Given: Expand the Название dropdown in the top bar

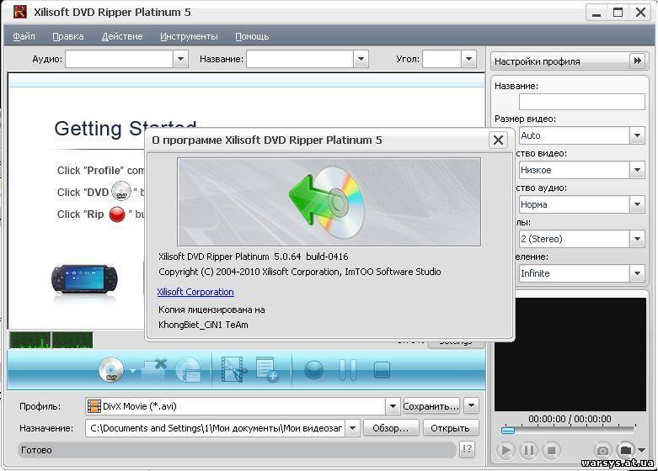Looking at the screenshot, I should 361,59.
